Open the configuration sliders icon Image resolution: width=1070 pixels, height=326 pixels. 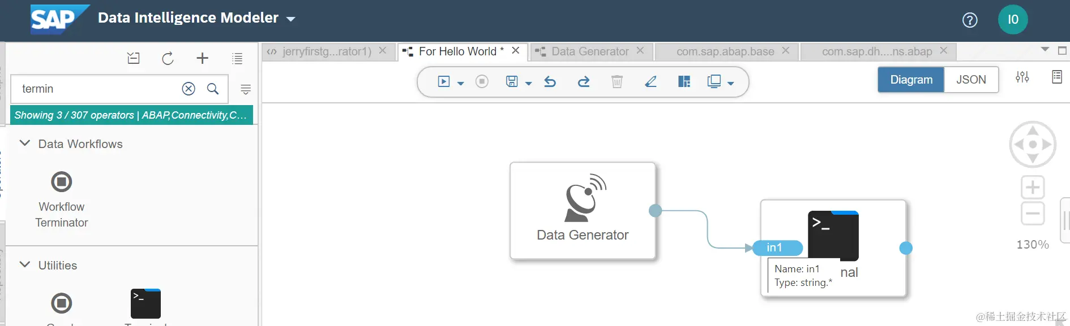pyautogui.click(x=1022, y=77)
